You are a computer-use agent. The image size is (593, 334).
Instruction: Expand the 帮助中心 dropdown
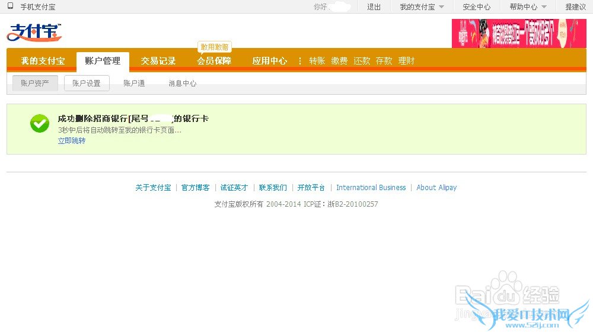click(x=528, y=7)
